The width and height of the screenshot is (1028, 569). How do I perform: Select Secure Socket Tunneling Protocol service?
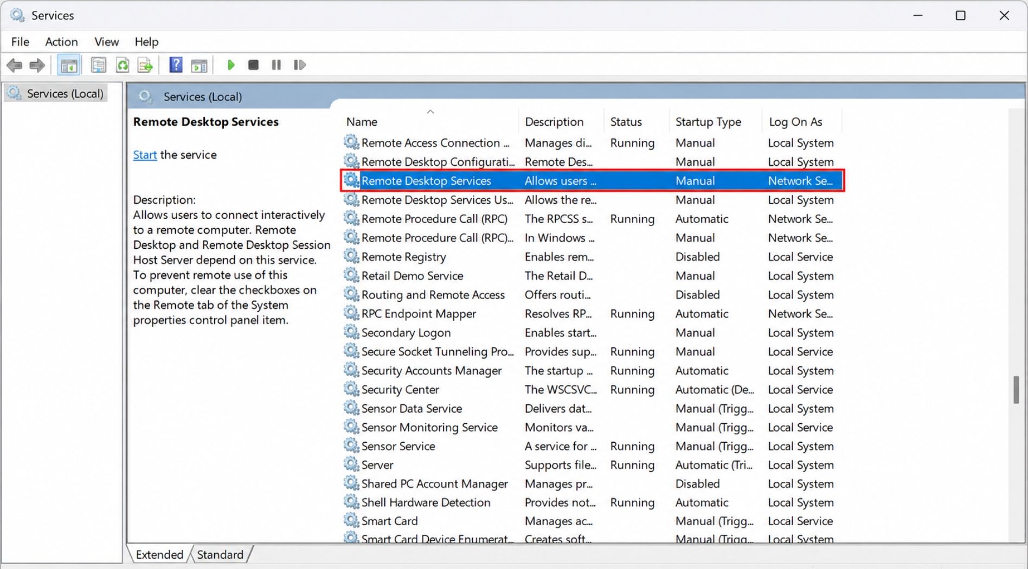[592, 352]
